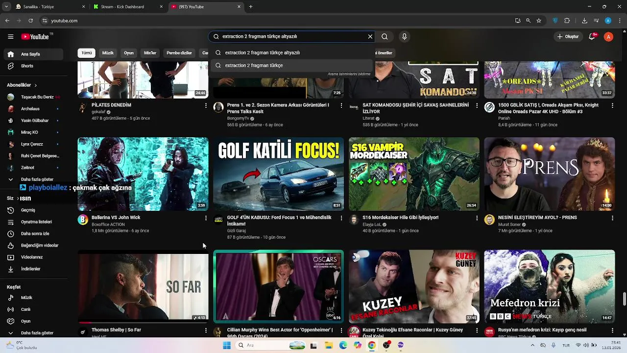Select the Pembe diziler filter chip
Screen dimensions: 627x353
pyautogui.click(x=179, y=53)
